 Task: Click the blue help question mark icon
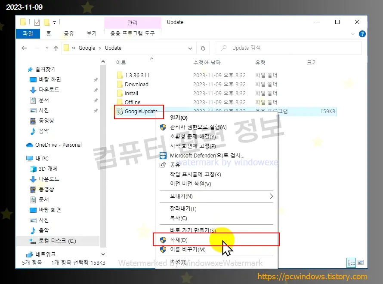click(x=362, y=34)
